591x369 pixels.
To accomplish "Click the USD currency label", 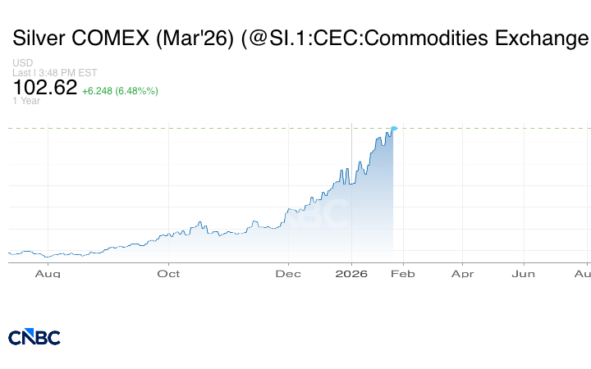I will click(21, 63).
